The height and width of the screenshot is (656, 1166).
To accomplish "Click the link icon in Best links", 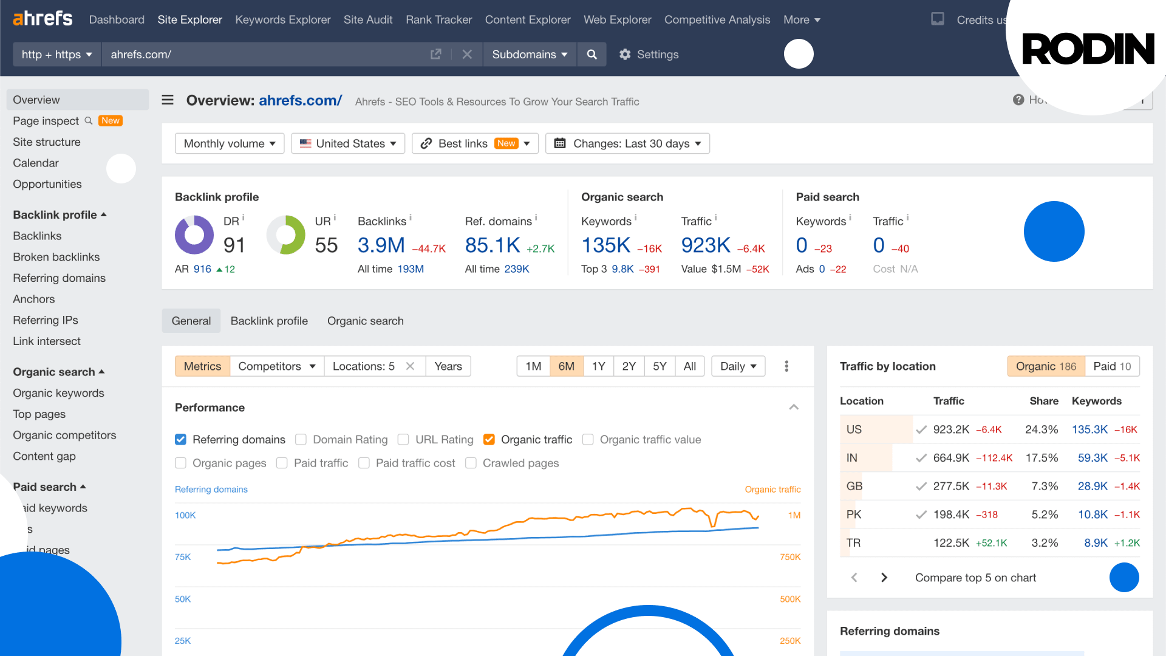I will [x=426, y=143].
